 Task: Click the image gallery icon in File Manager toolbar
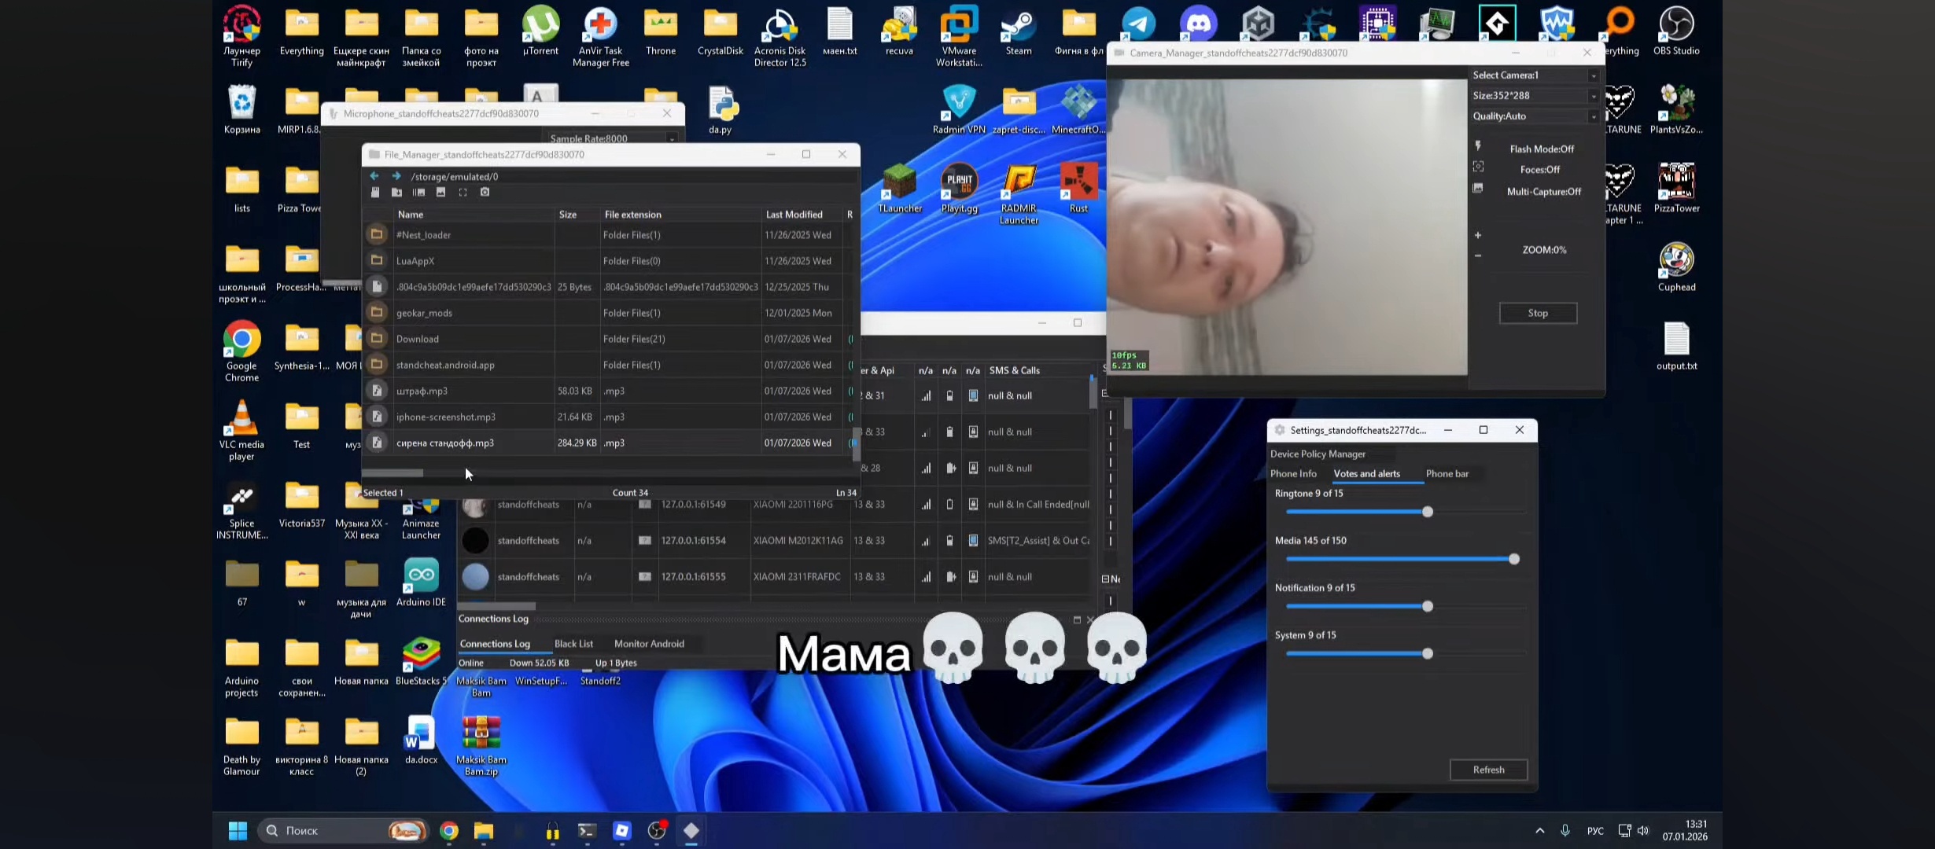pos(440,193)
